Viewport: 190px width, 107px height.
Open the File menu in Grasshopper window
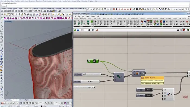[x=75, y=16]
